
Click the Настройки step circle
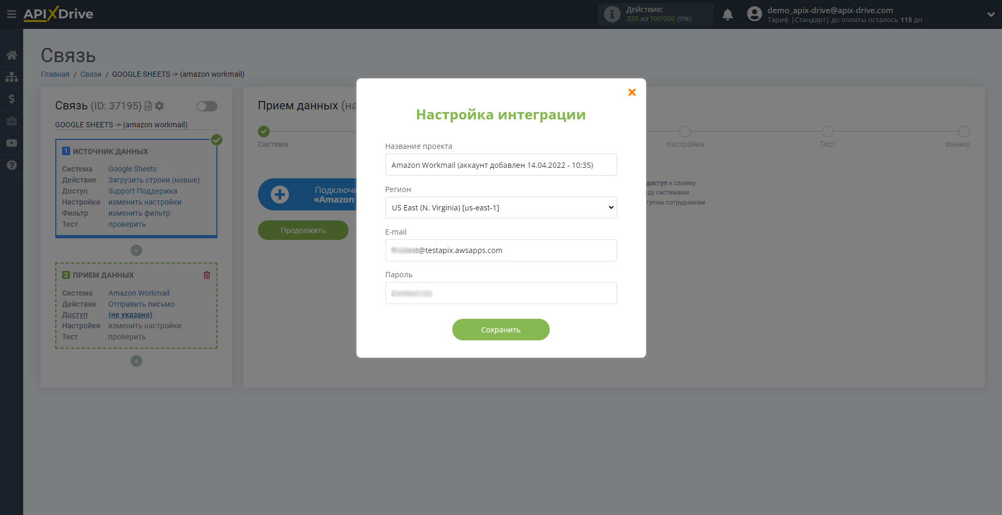[x=685, y=132]
